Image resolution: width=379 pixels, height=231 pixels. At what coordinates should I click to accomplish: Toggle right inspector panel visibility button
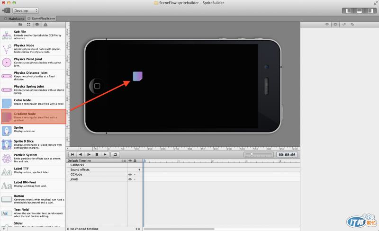point(370,10)
